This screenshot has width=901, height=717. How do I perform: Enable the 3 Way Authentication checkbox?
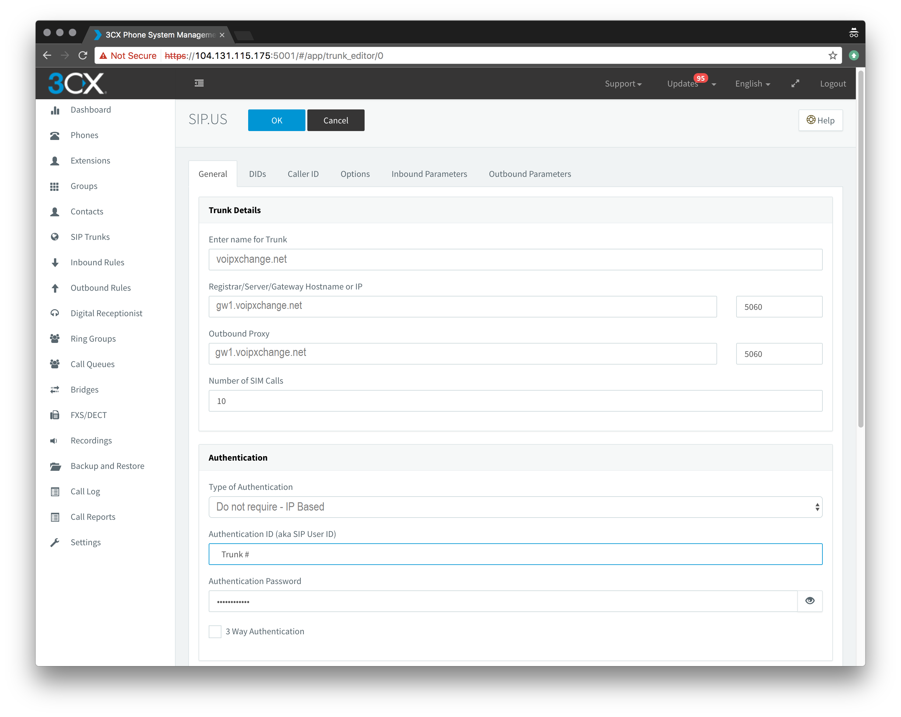click(x=215, y=632)
